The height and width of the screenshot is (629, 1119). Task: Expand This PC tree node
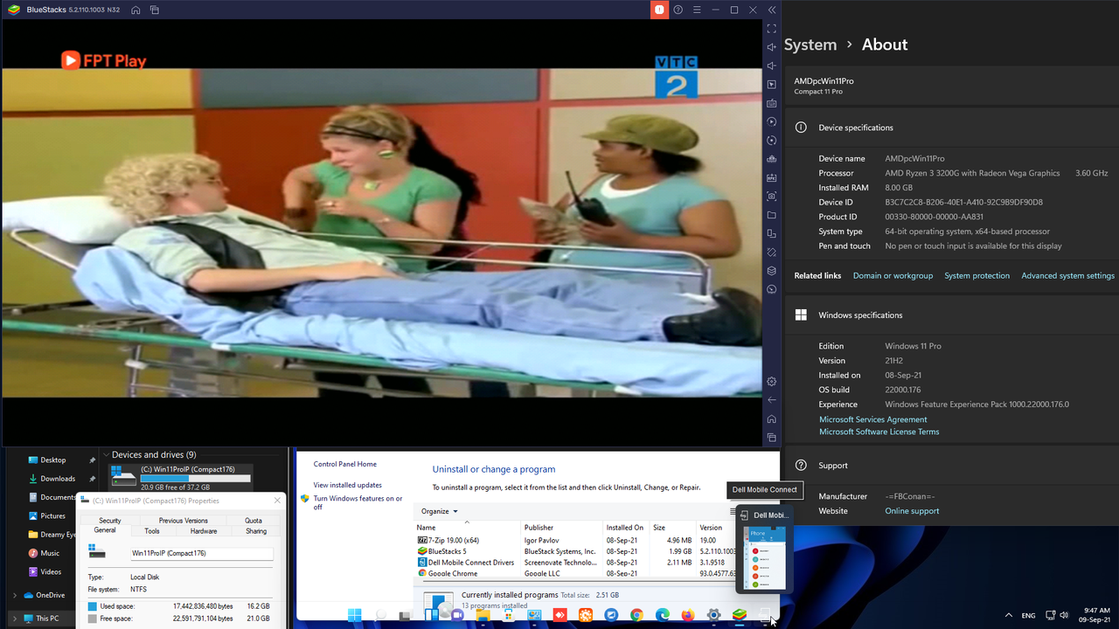(14, 619)
